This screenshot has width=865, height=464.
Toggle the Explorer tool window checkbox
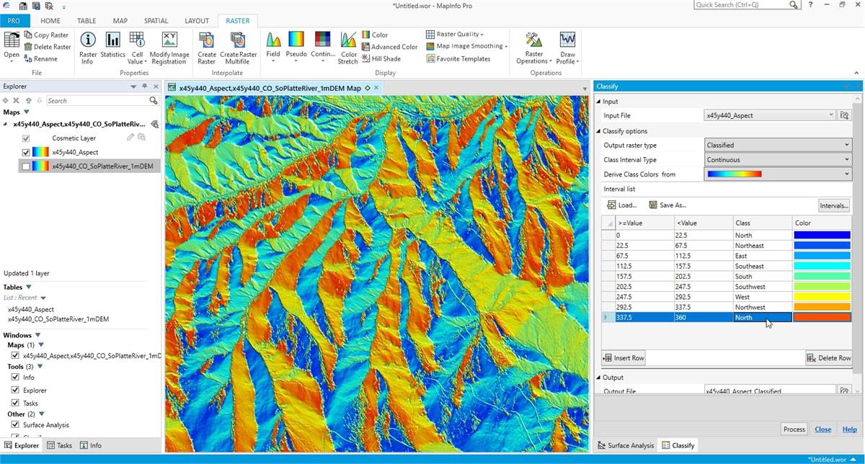pyautogui.click(x=15, y=391)
